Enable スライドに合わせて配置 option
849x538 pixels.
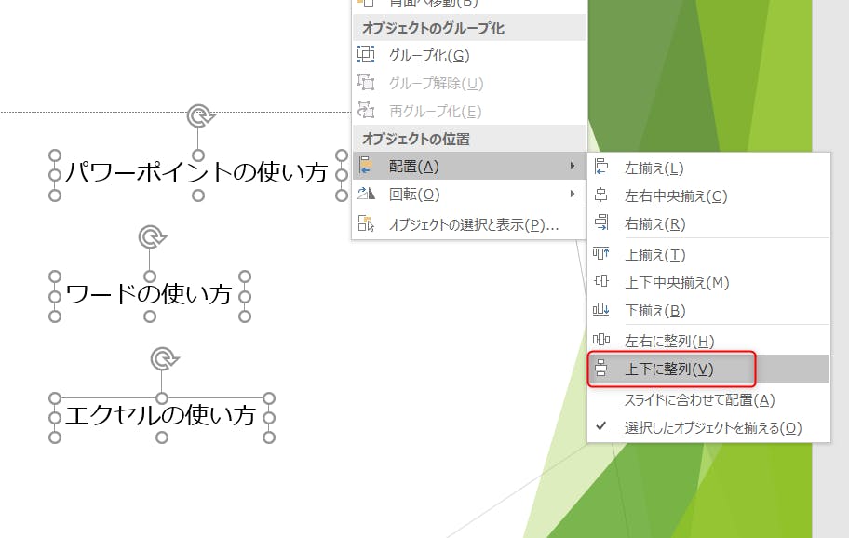[698, 399]
